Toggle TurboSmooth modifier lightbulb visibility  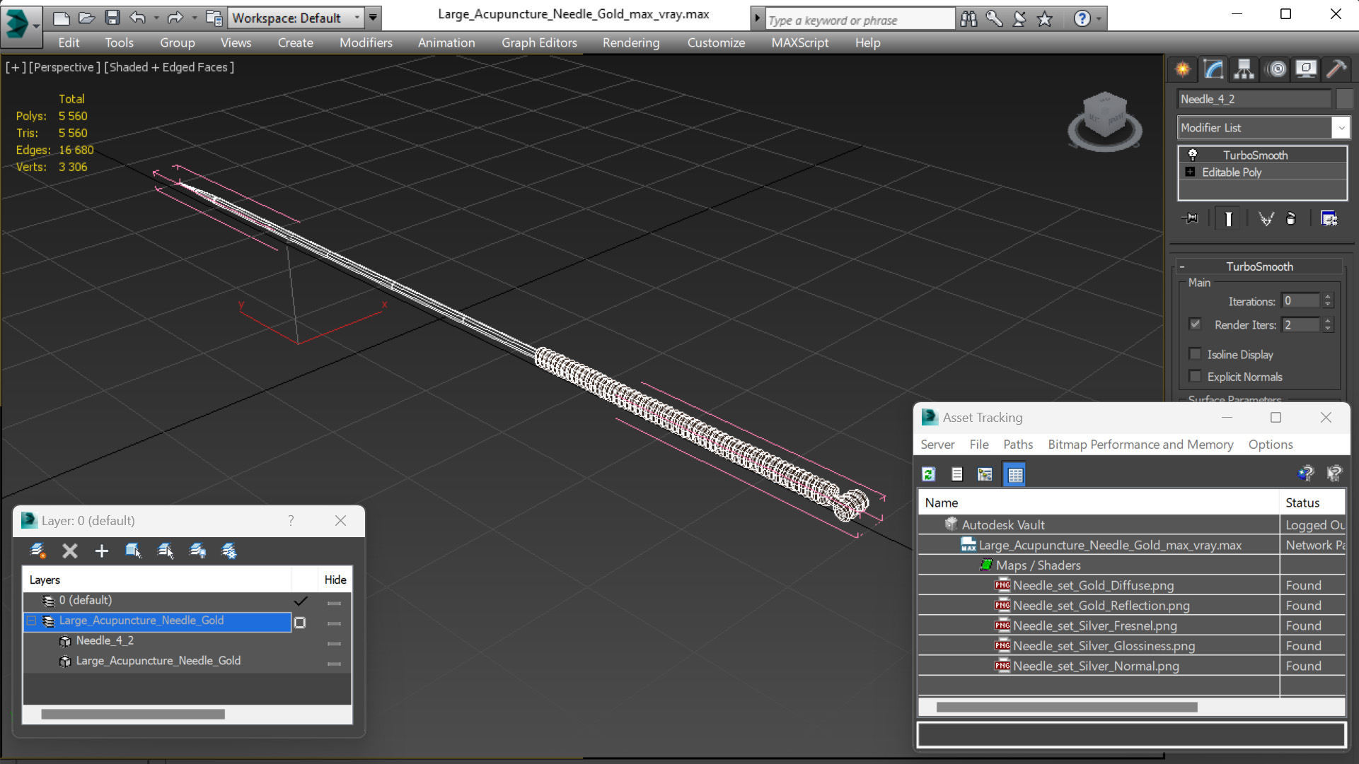coord(1193,155)
